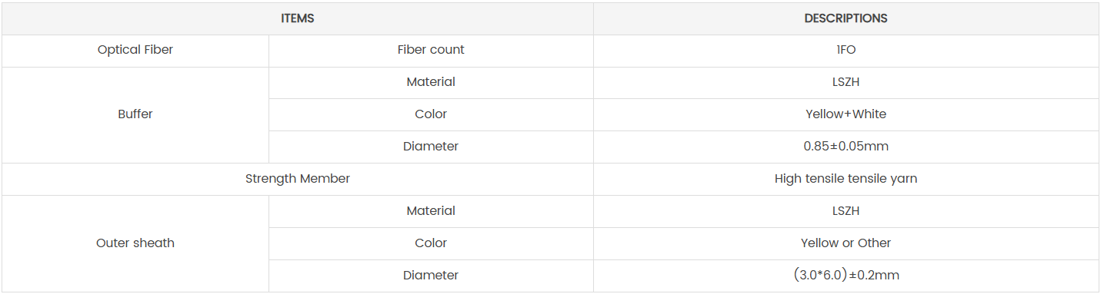Click the Outer sheath row label

click(x=135, y=243)
